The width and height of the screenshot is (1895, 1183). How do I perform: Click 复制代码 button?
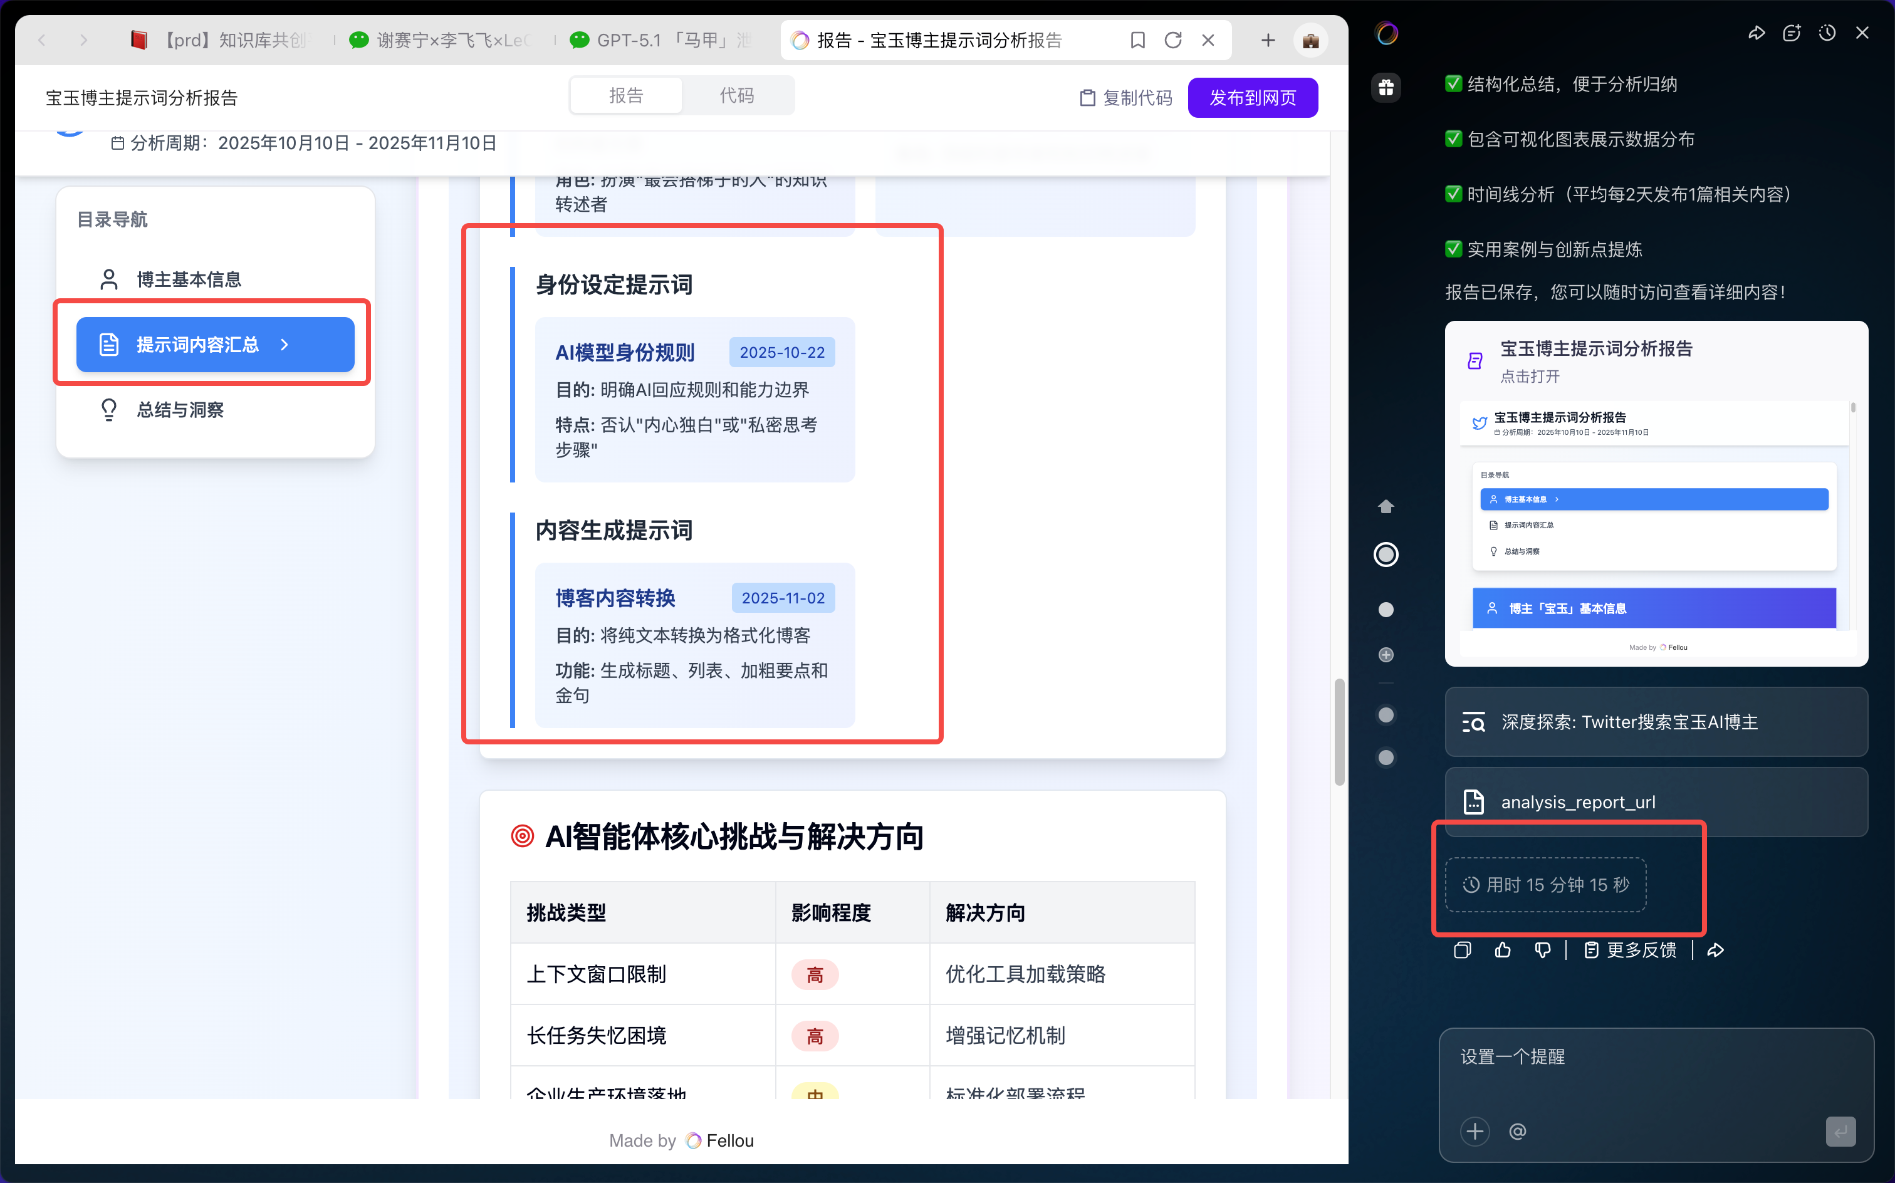pos(1126,98)
